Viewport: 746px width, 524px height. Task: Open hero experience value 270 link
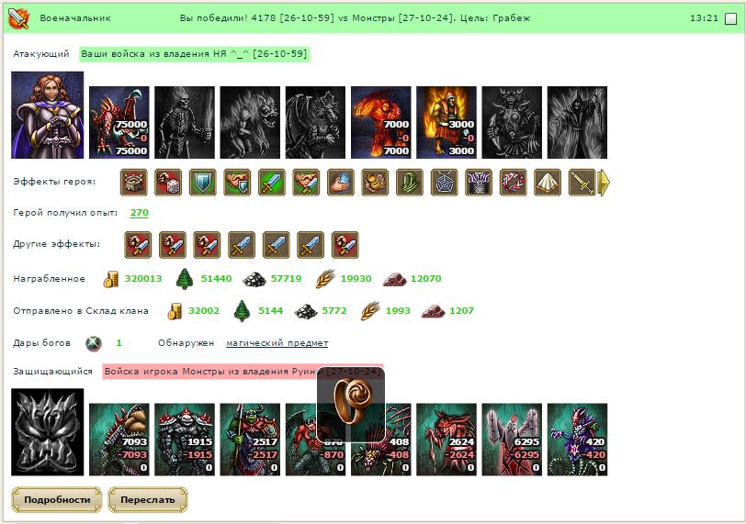pyautogui.click(x=140, y=212)
